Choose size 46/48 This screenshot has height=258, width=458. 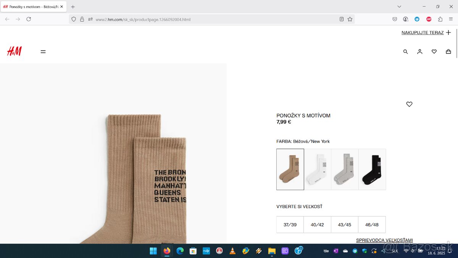point(372,225)
